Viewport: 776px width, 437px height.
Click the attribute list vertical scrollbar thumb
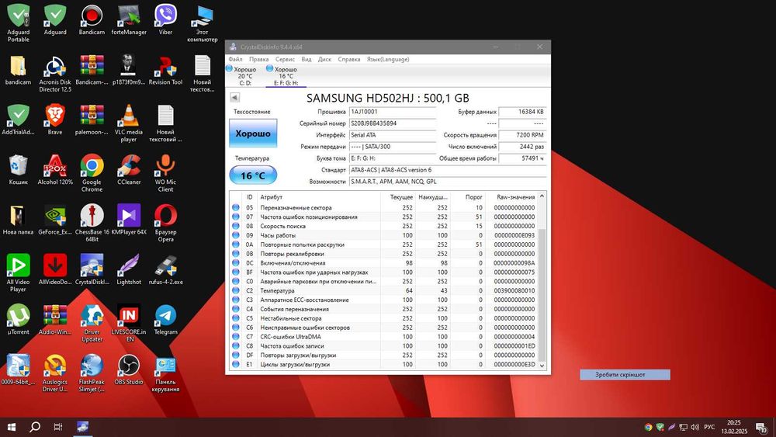(542, 296)
